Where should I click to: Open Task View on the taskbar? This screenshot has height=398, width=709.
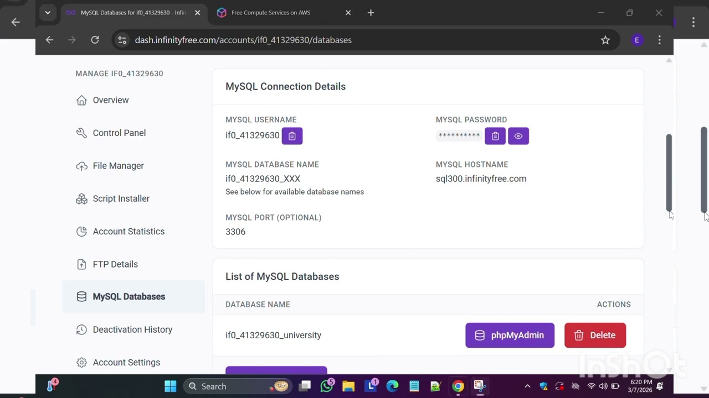click(x=305, y=386)
